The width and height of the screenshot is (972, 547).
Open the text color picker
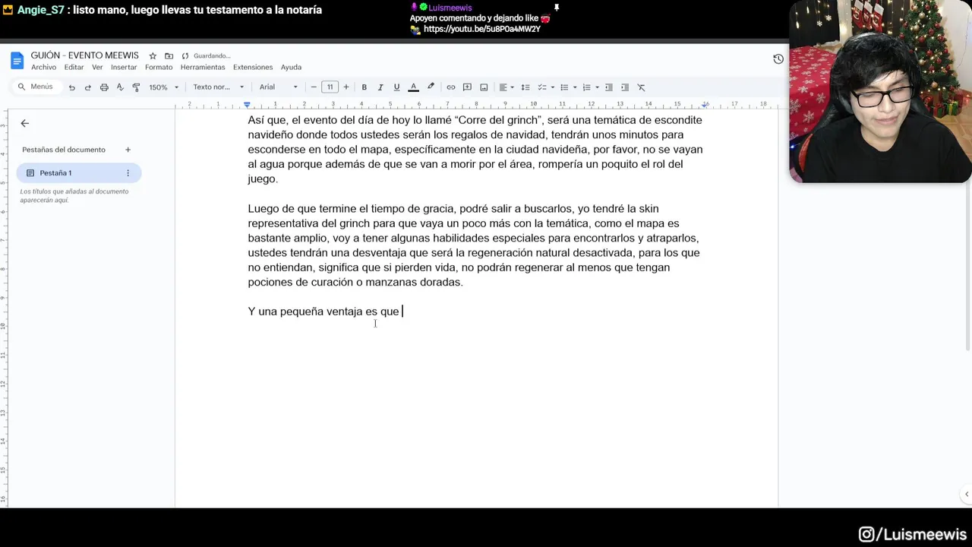click(x=413, y=87)
